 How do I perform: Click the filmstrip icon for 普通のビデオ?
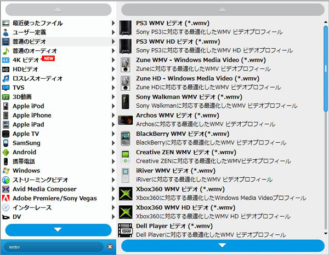6,42
